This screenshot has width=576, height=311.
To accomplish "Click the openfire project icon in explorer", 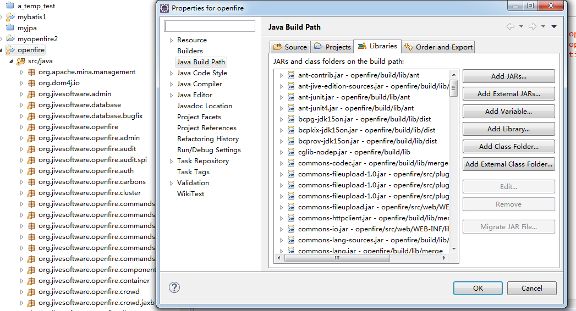I will 10,49.
